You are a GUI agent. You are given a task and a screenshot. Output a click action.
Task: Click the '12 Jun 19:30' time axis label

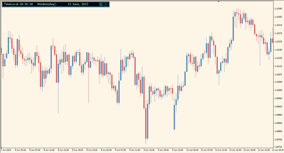click(250, 150)
